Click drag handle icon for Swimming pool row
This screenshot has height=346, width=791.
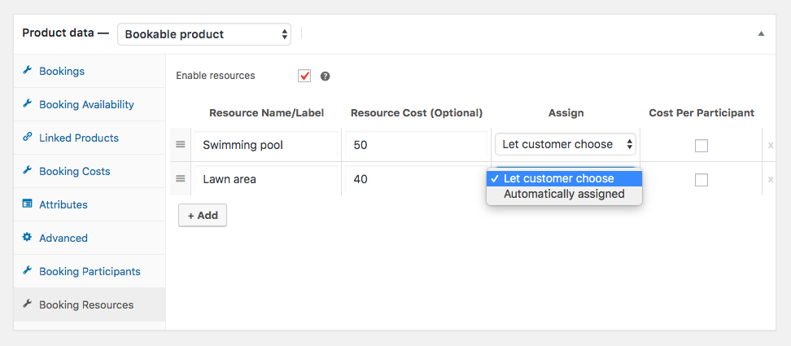tap(181, 145)
